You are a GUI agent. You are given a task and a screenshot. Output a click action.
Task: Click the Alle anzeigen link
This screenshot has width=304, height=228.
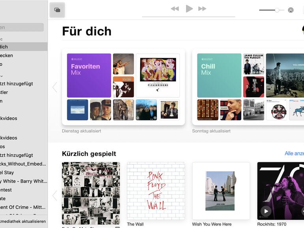click(x=294, y=153)
